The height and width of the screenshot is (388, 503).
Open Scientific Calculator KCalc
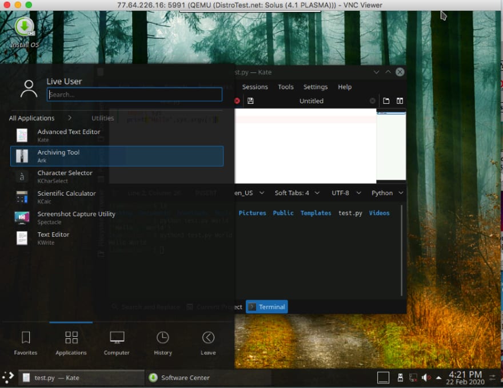tap(117, 197)
